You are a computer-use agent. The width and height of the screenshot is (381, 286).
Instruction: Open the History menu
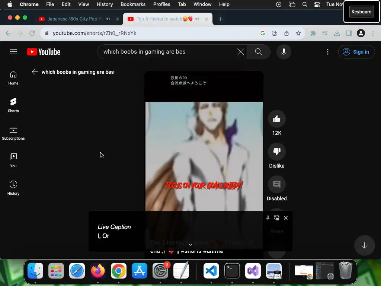(x=105, y=4)
